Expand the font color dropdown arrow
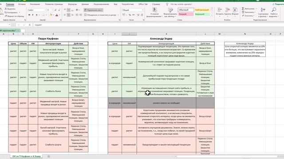Image resolution: width=284 pixels, height=159 pixels. [59, 15]
